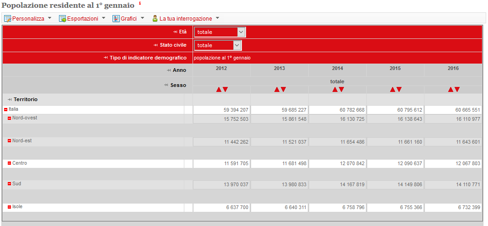This screenshot has height=226, width=488.
Task: Sort 2016 column descending with down arrow
Action: point(457,90)
